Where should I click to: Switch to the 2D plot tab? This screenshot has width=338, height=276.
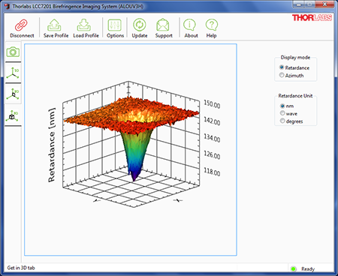[13, 94]
